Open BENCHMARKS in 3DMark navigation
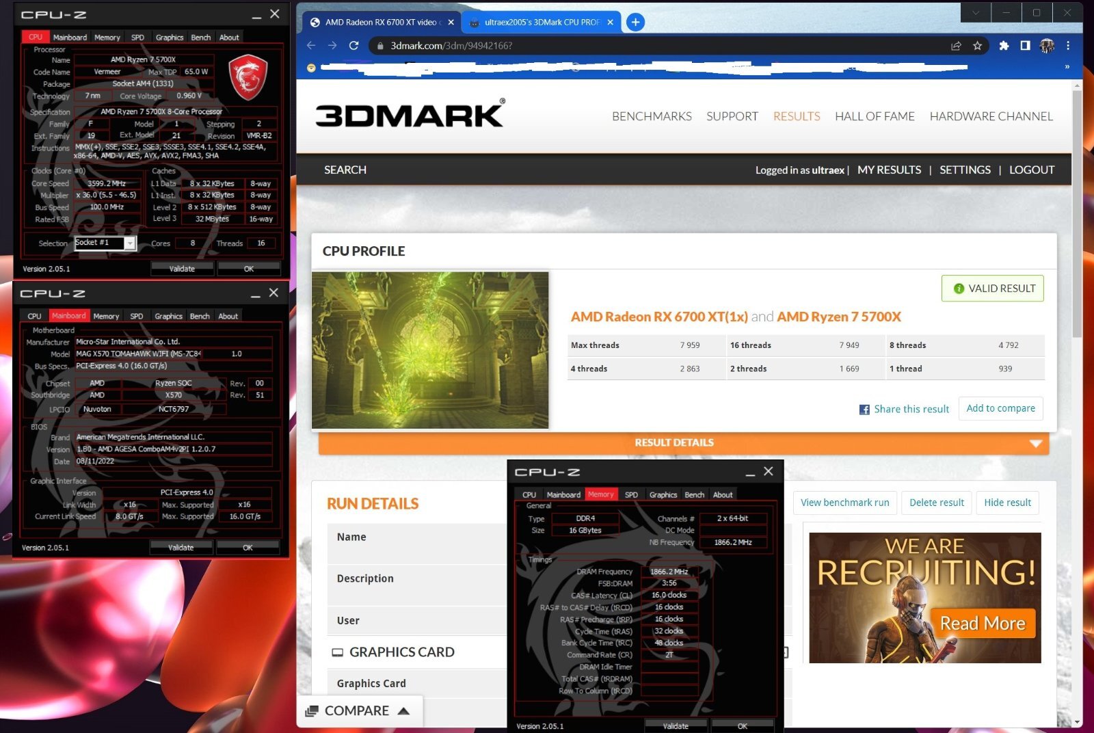This screenshot has width=1094, height=733. [652, 116]
